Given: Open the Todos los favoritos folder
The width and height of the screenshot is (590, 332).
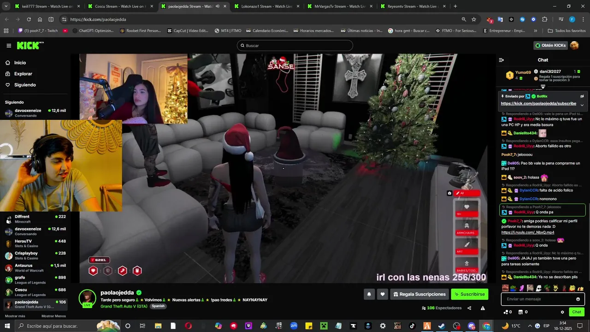Looking at the screenshot, I should (x=566, y=31).
